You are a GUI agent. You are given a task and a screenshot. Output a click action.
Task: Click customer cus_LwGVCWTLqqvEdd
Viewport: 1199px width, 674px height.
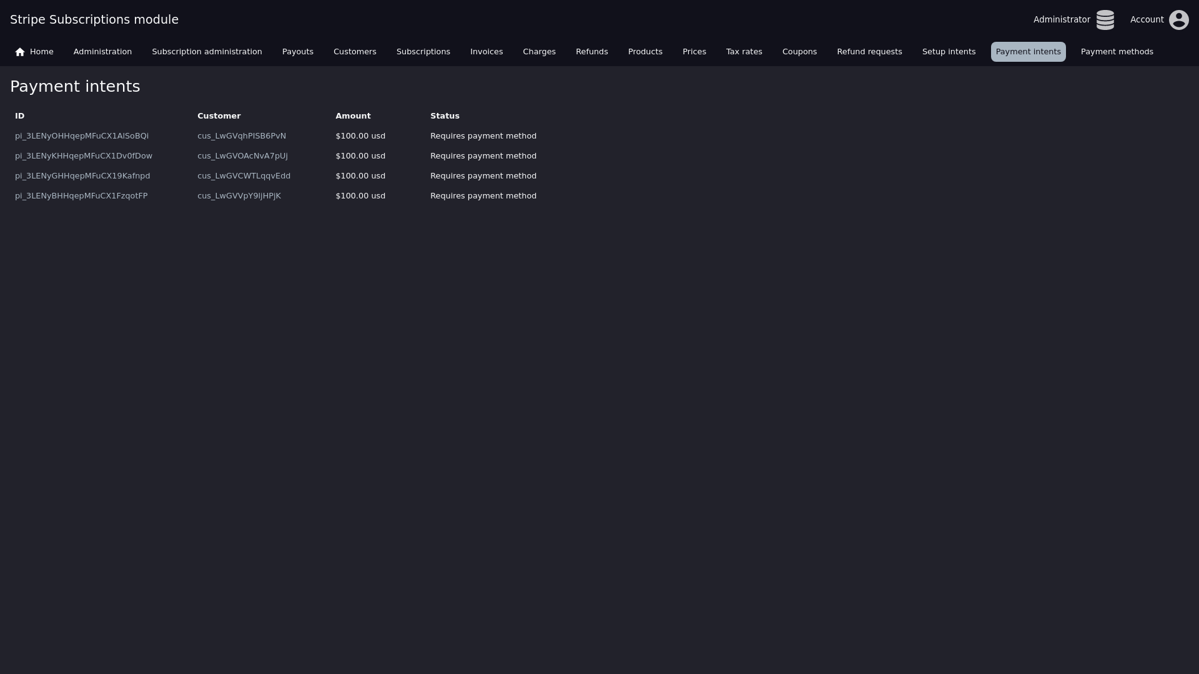pyautogui.click(x=244, y=176)
